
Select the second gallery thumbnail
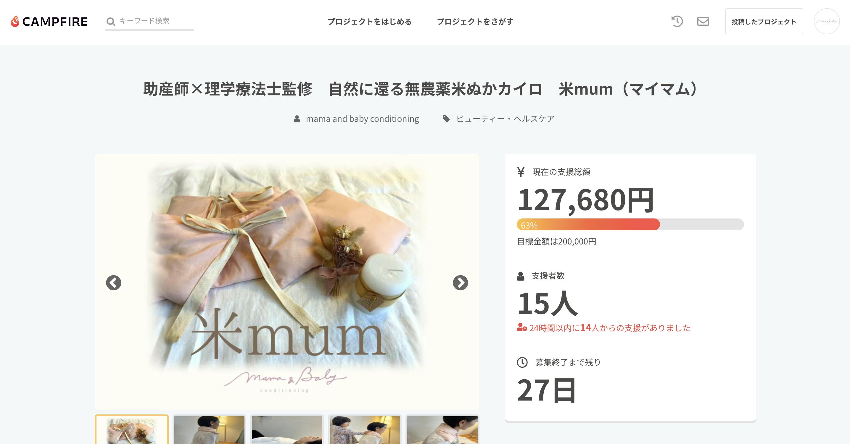tap(209, 430)
